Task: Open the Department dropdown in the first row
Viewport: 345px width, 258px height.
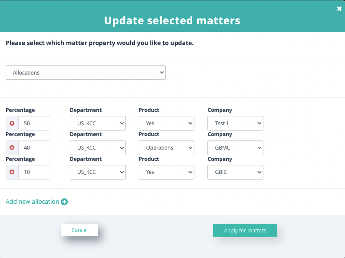Action: (98, 123)
